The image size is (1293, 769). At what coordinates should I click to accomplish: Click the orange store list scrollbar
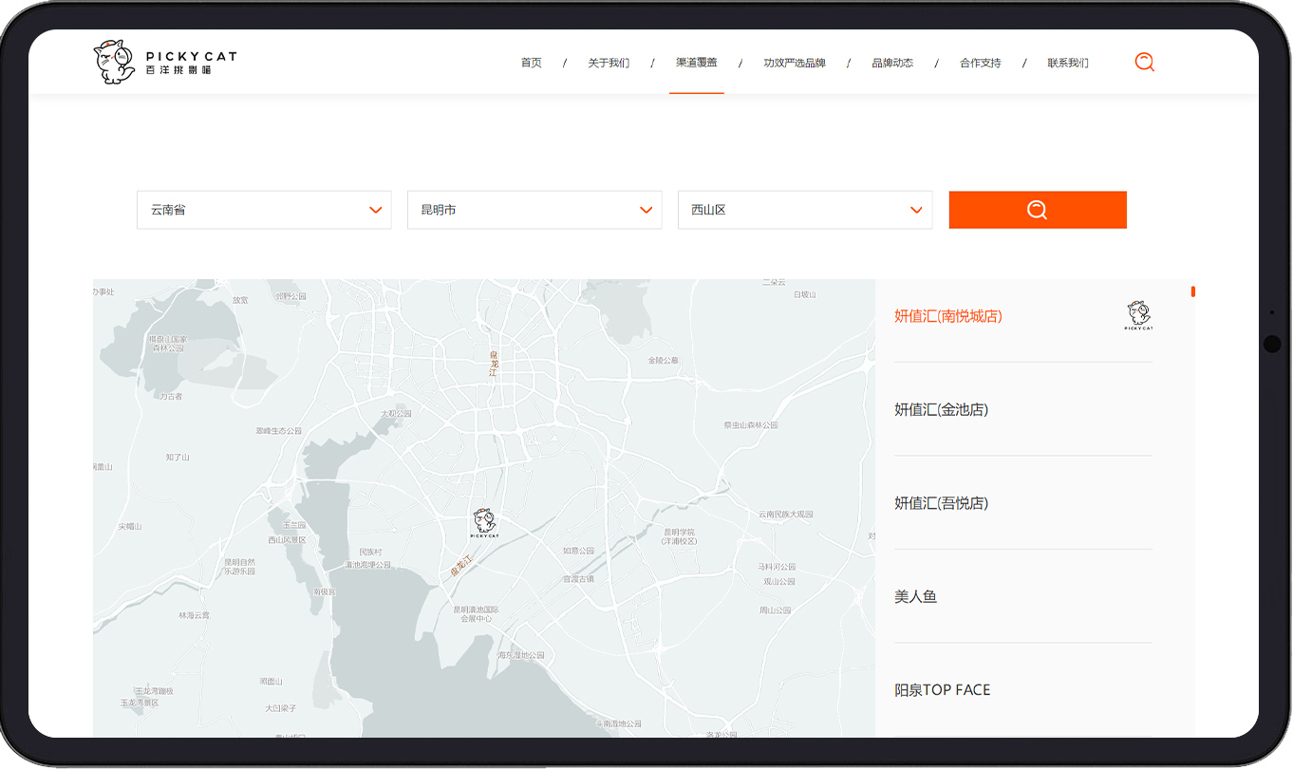click(x=1192, y=291)
